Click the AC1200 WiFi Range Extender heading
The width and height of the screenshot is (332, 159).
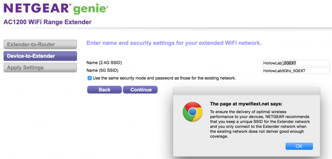(47, 22)
